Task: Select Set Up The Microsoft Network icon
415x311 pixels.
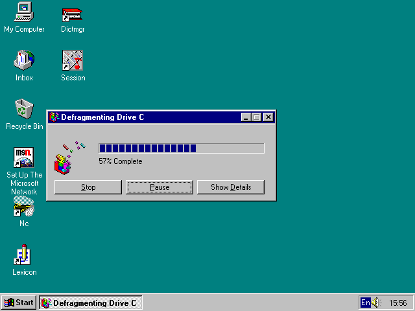Action: point(24,157)
